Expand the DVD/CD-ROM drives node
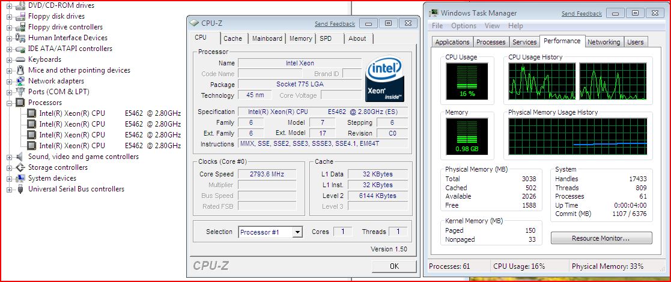This screenshot has width=671, height=282. tap(10, 5)
